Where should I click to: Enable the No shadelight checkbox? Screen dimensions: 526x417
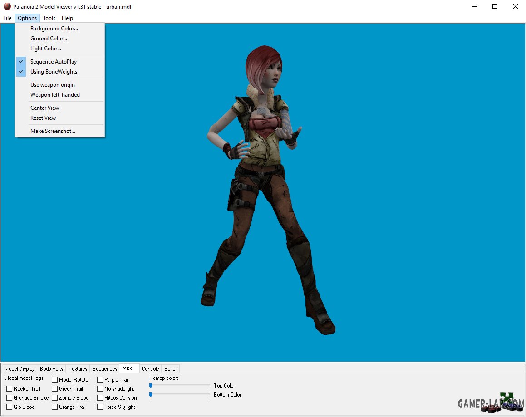[100, 389]
